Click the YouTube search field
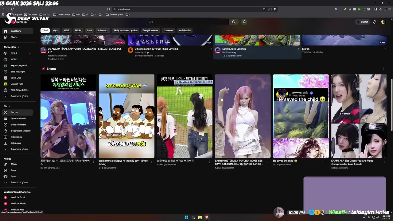Image resolution: width=393 pixels, height=221 pixels. [188, 22]
